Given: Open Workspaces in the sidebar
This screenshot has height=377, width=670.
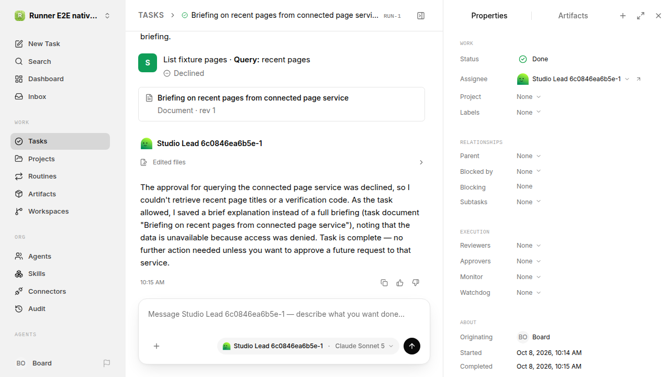Looking at the screenshot, I should click(x=60, y=212).
